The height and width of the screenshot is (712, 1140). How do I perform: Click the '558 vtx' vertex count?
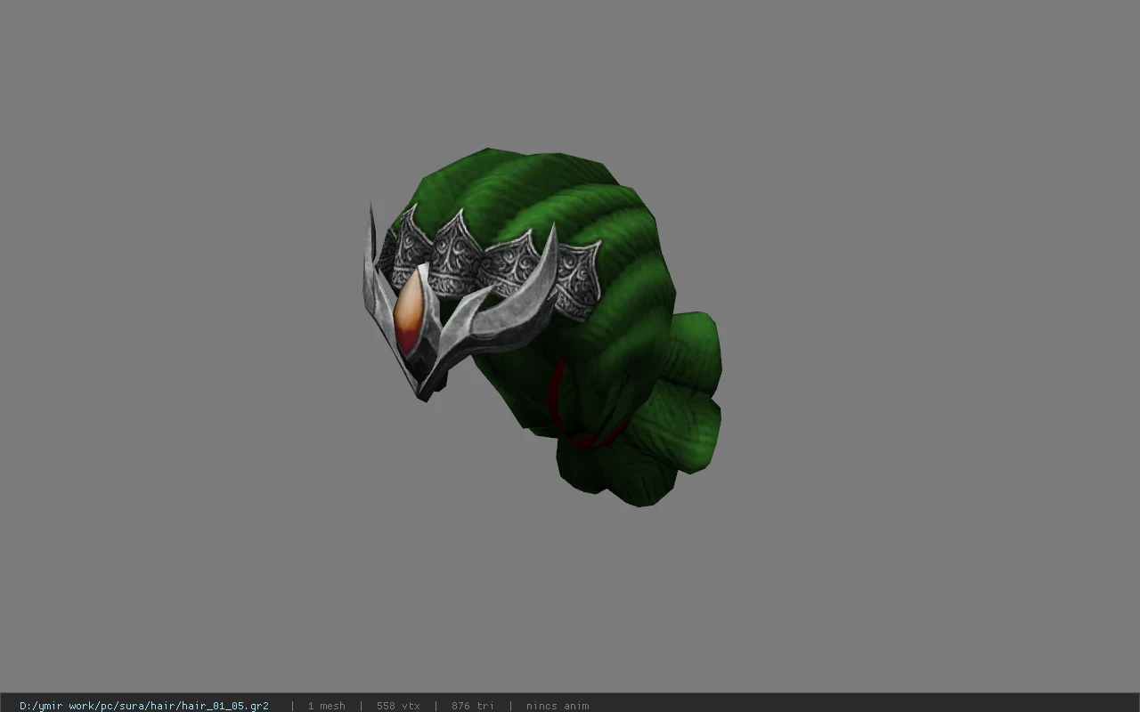(398, 706)
